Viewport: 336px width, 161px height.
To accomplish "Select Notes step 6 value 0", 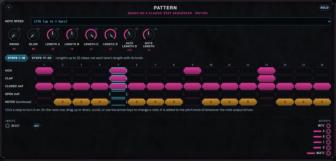I will [137, 102].
